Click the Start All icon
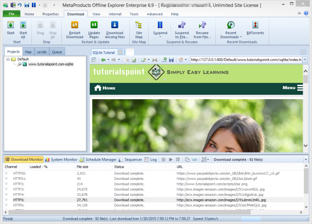The image size is (312, 224). 23,25
